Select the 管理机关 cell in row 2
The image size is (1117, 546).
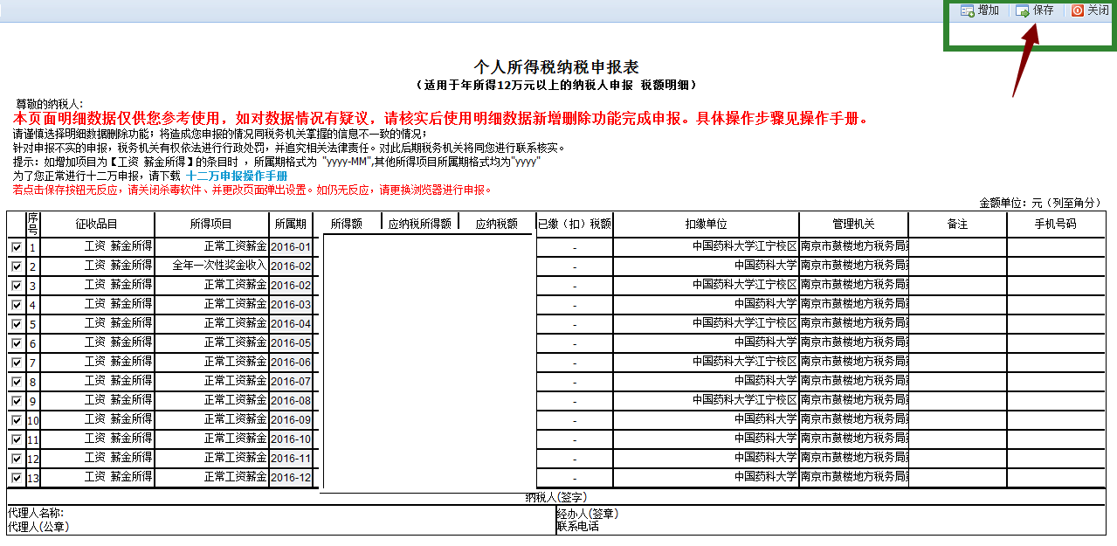coord(853,266)
